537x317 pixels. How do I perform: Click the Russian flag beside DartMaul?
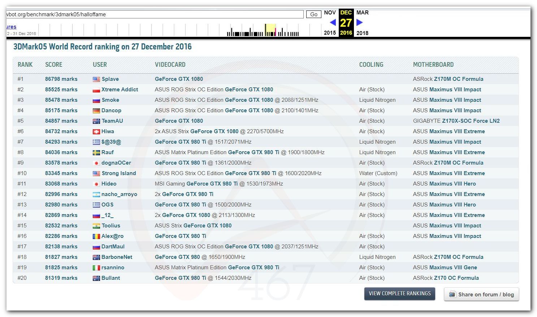point(96,247)
